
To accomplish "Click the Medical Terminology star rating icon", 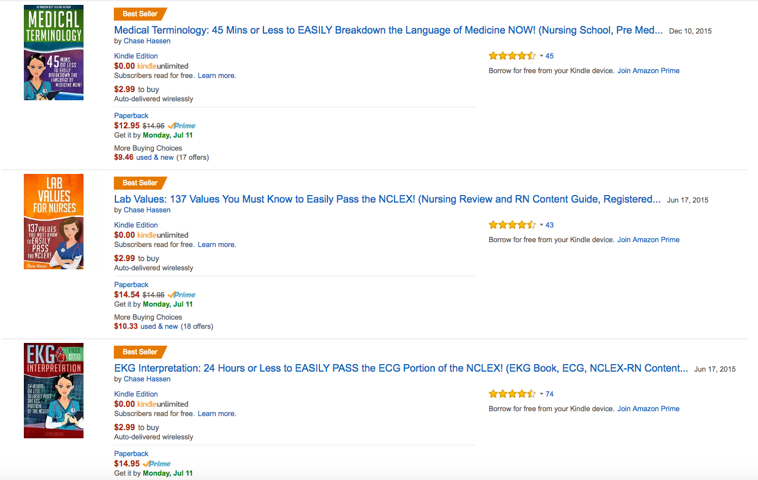I will (x=512, y=56).
